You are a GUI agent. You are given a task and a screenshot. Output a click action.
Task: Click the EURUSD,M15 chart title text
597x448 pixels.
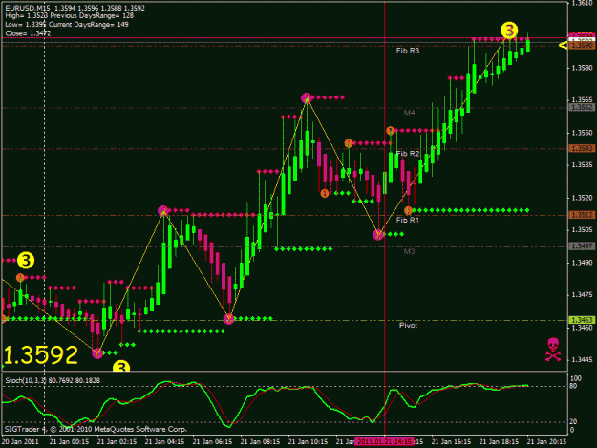click(x=29, y=8)
